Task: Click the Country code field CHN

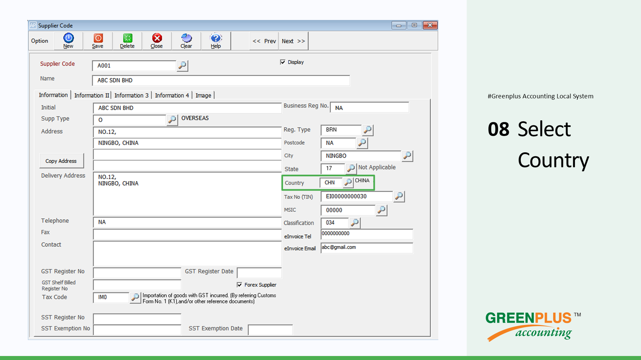Action: 331,183
